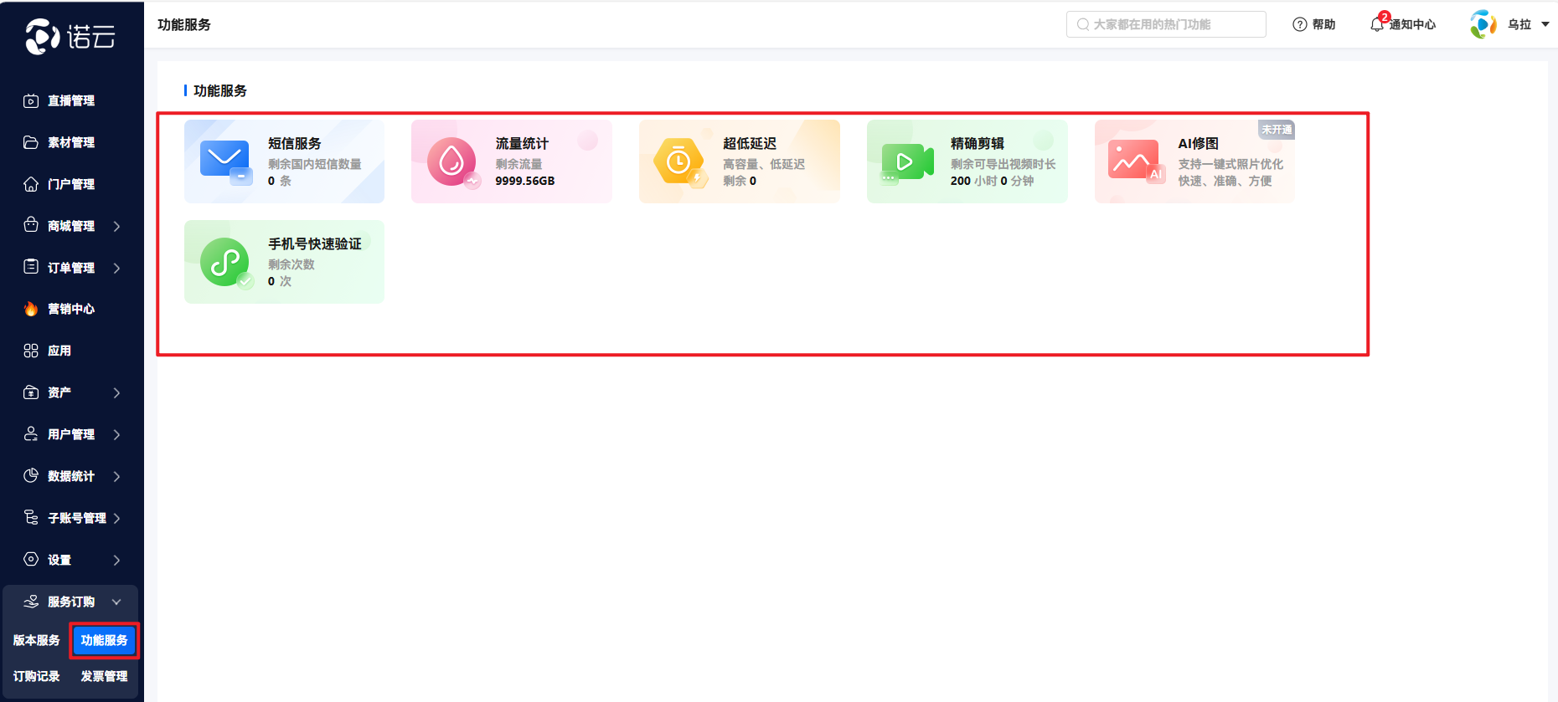Viewport: 1558px width, 702px height.
Task: Expand the 商城管理 submenu chevron
Action: (x=116, y=226)
